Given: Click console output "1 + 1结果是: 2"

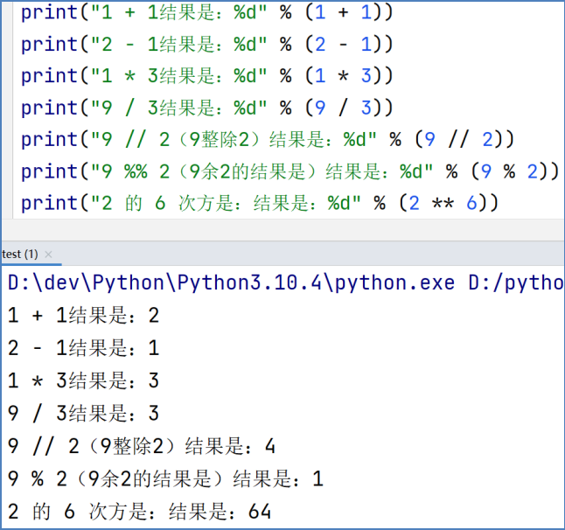Looking at the screenshot, I should click(x=84, y=315).
